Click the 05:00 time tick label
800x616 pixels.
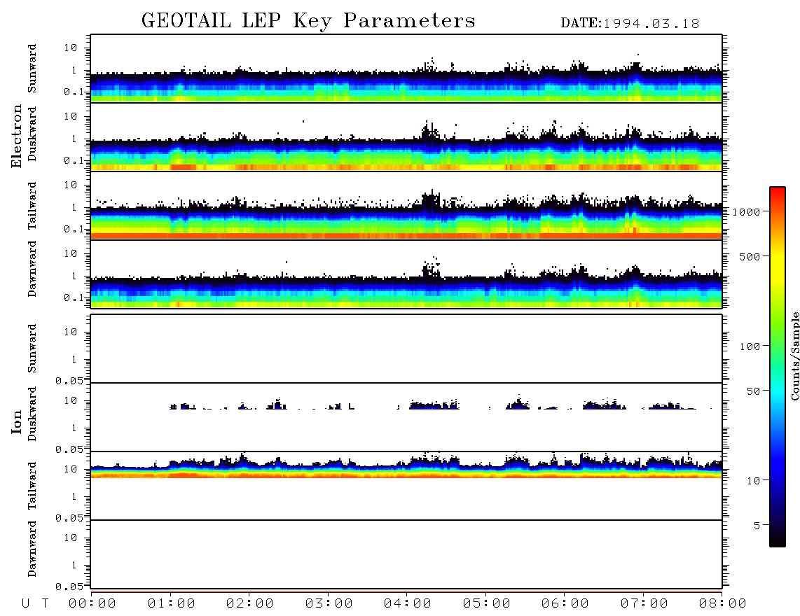pyautogui.click(x=487, y=603)
